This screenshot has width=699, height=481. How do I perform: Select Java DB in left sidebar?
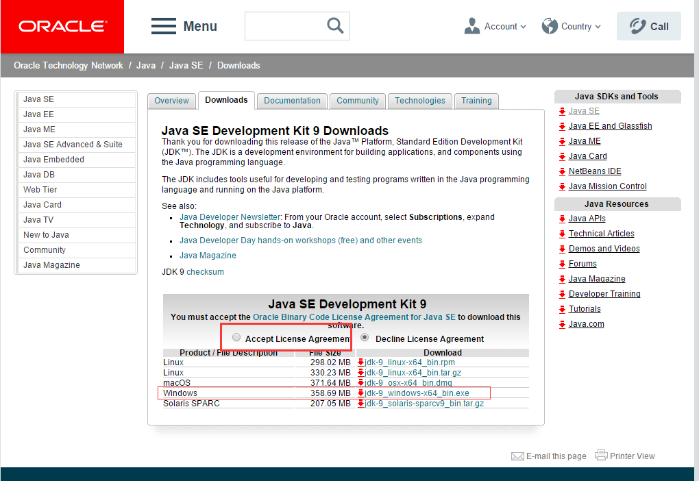click(76, 175)
